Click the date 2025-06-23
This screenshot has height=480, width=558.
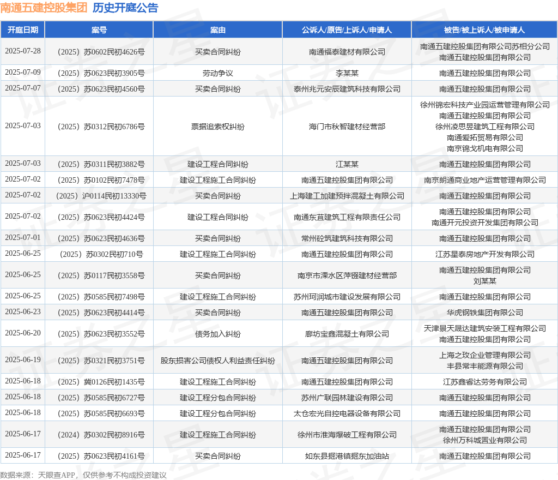tap(23, 311)
